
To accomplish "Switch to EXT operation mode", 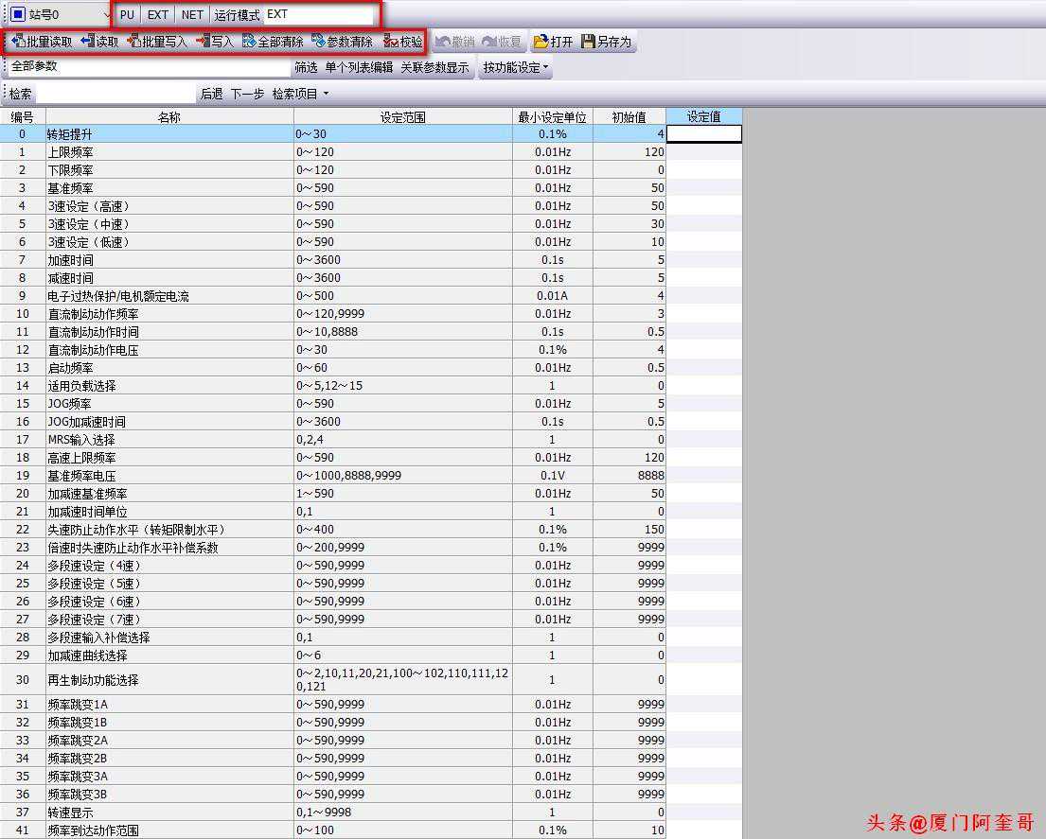I will [x=157, y=15].
